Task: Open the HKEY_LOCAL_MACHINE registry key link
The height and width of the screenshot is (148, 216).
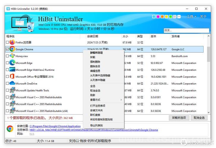Action: click(94, 130)
